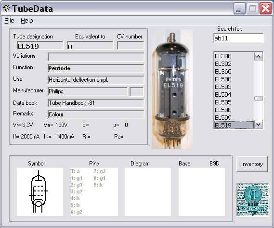This screenshot has width=274, height=228.
Task: Click the teal tube logo image
Action: pos(253,200)
